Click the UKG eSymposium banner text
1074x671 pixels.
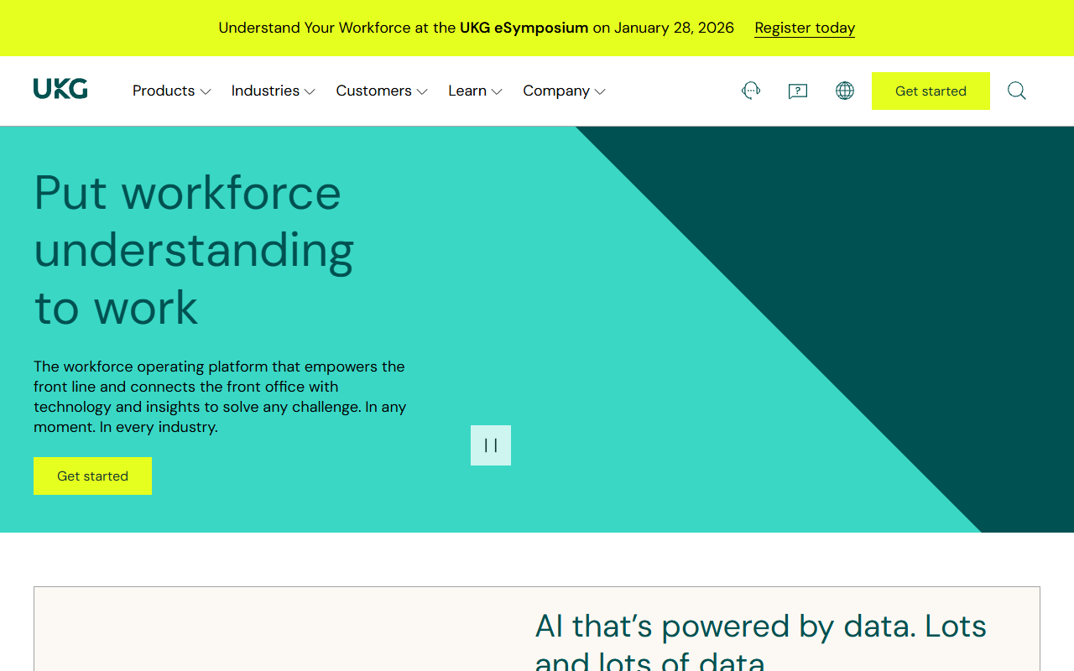point(524,28)
